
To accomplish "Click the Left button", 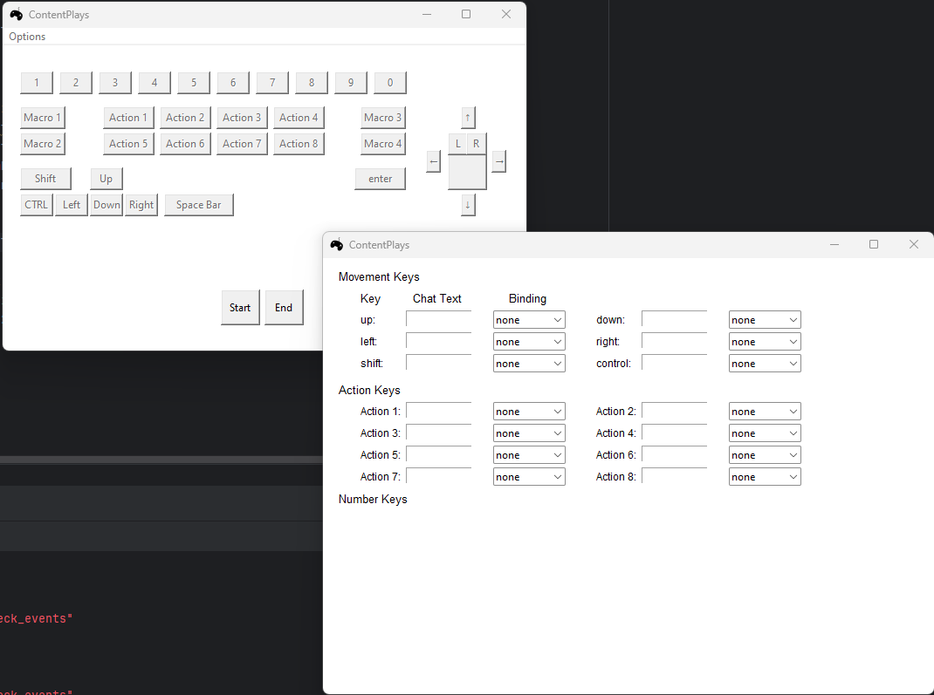I will point(72,205).
